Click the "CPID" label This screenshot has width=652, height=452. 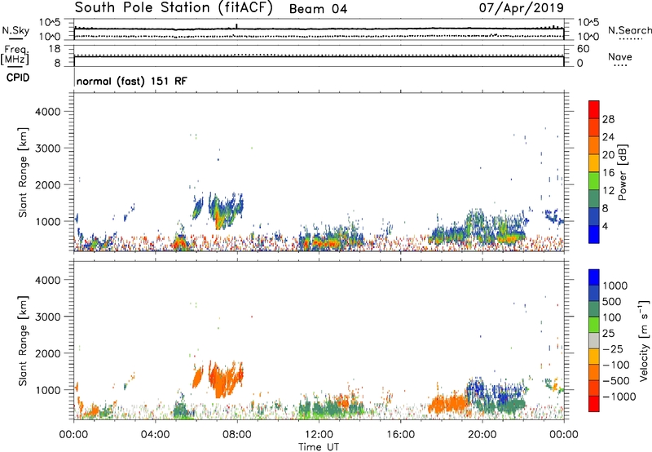[x=18, y=78]
